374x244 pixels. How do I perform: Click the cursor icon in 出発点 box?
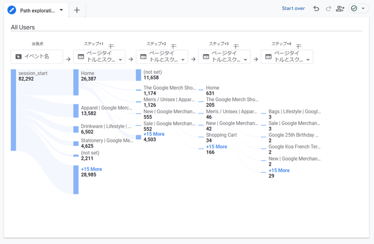pos(19,57)
